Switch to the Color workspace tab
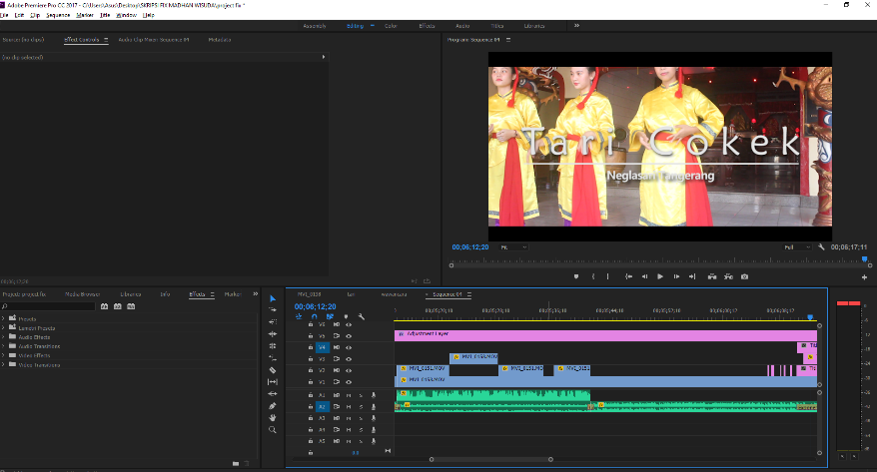 click(390, 24)
